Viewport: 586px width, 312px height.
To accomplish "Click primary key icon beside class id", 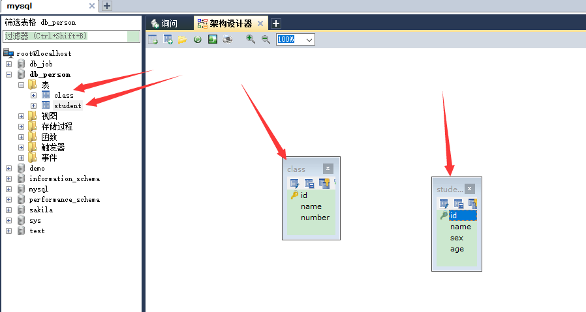I will [294, 195].
